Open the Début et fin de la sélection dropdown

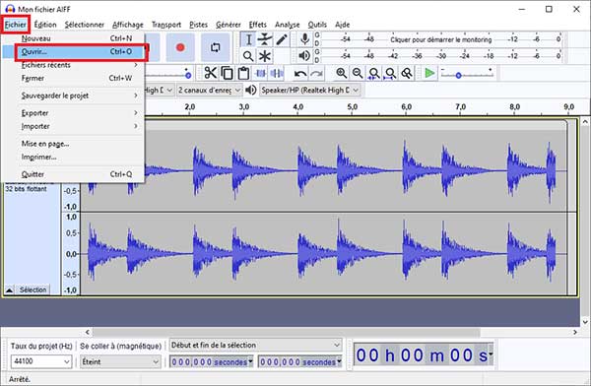coord(255,345)
